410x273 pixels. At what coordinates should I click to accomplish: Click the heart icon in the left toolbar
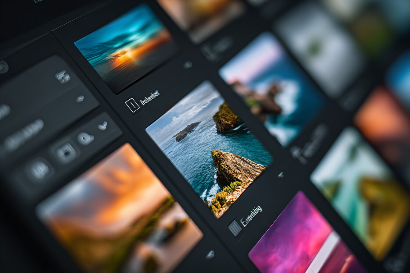(x=103, y=125)
